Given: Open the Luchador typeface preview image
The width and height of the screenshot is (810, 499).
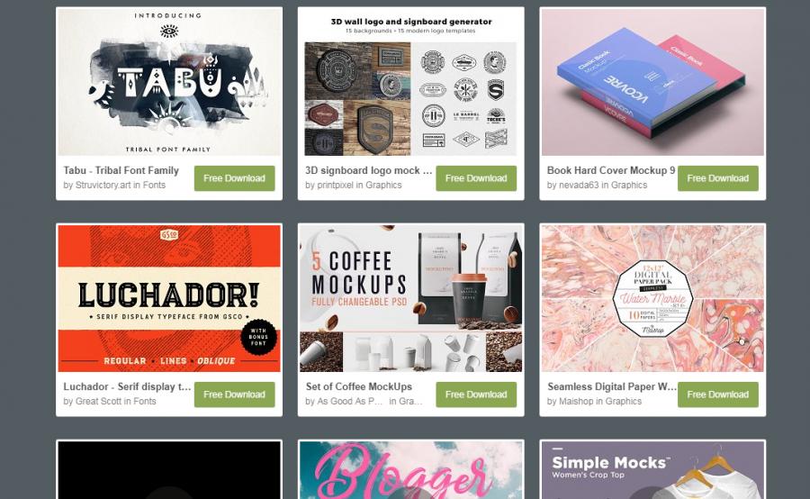Looking at the screenshot, I should coord(169,298).
